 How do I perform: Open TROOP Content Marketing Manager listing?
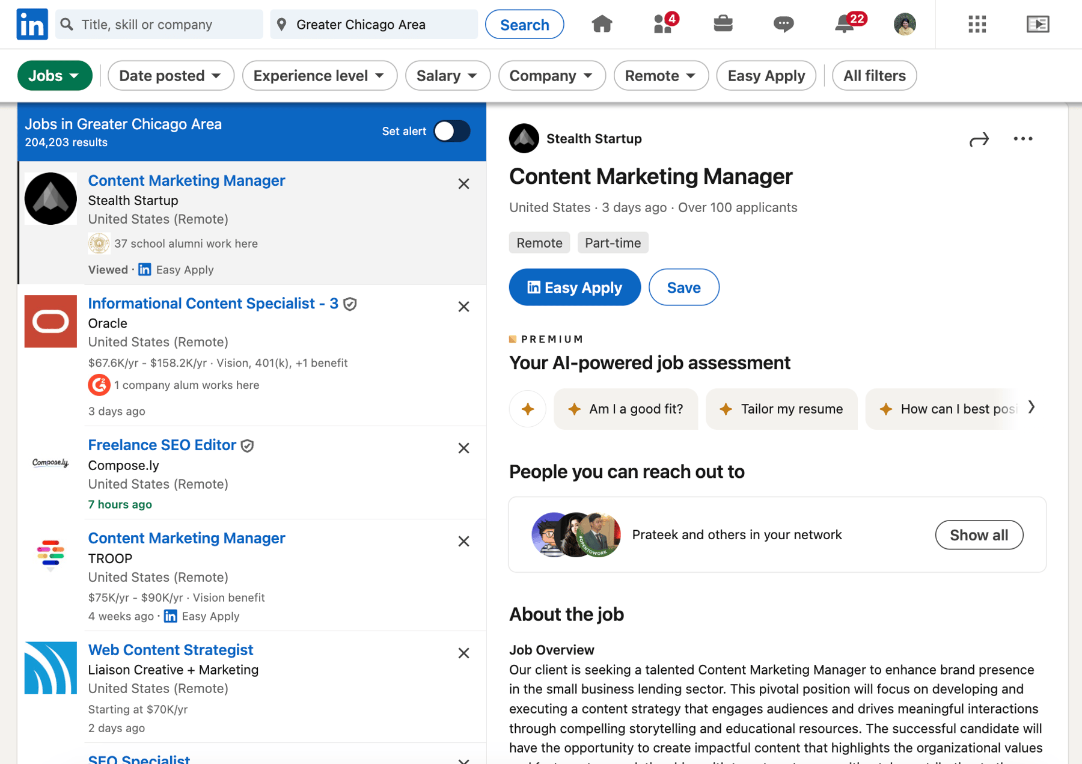pyautogui.click(x=187, y=538)
